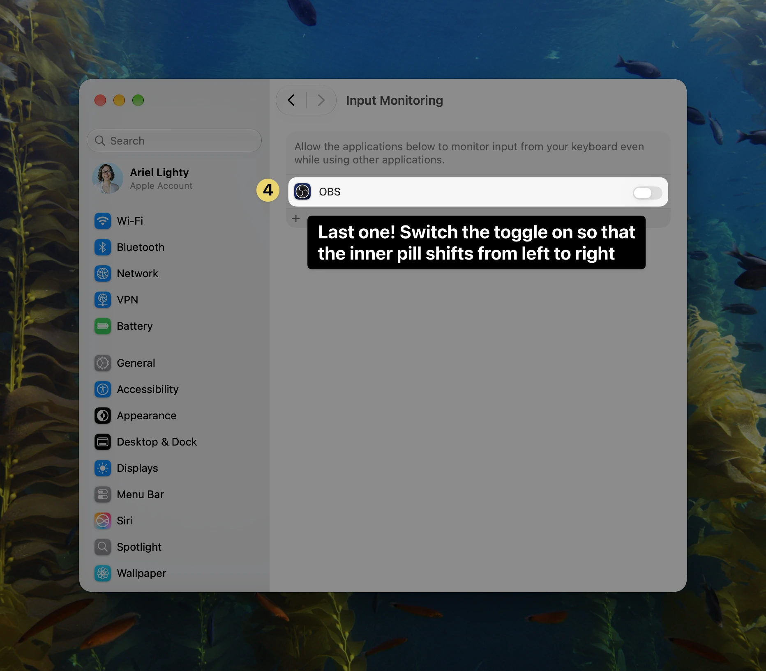The height and width of the screenshot is (671, 766).
Task: Click the Wi-Fi icon in sidebar
Action: [x=103, y=221]
